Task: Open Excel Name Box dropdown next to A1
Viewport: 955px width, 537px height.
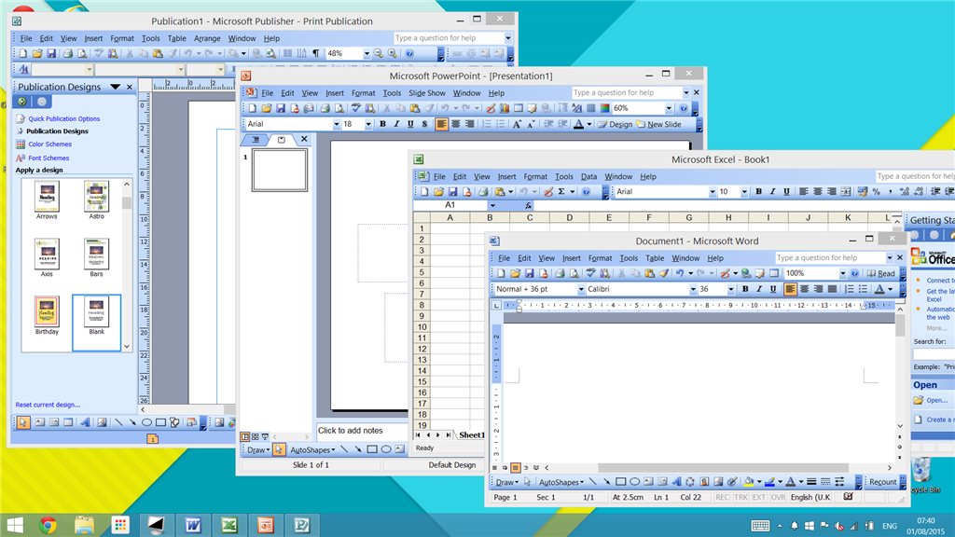Action: click(x=492, y=206)
